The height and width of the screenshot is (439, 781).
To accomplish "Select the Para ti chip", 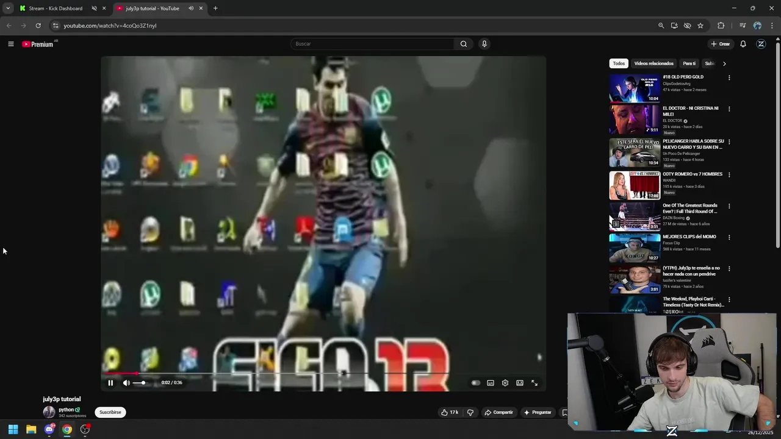I will click(x=689, y=63).
